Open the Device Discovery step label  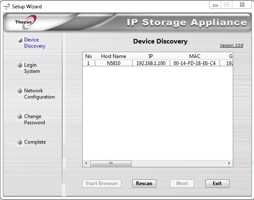click(35, 43)
